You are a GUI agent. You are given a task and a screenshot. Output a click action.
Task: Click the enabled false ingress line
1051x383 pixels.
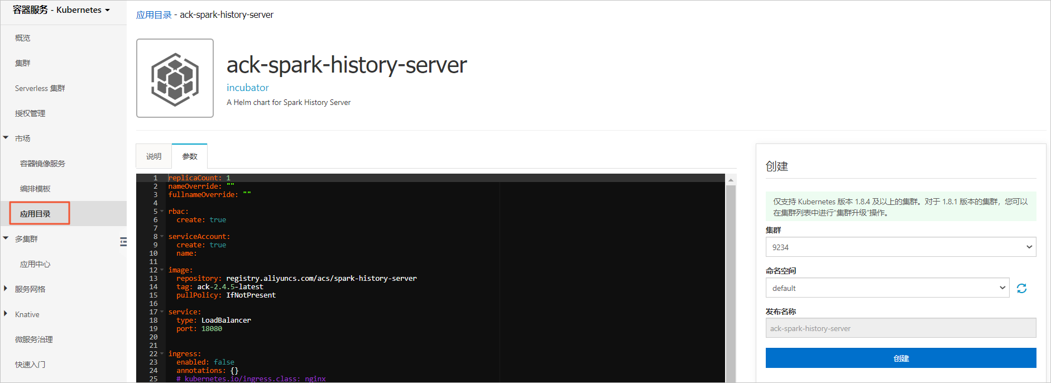pos(205,362)
